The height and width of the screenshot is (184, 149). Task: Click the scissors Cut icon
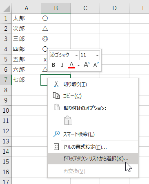point(56,84)
